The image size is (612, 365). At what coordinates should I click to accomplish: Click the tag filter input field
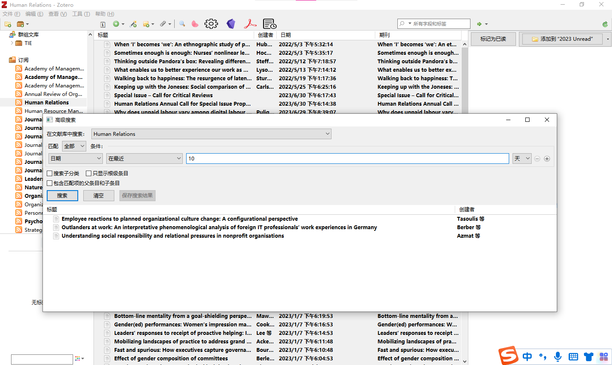pos(42,359)
